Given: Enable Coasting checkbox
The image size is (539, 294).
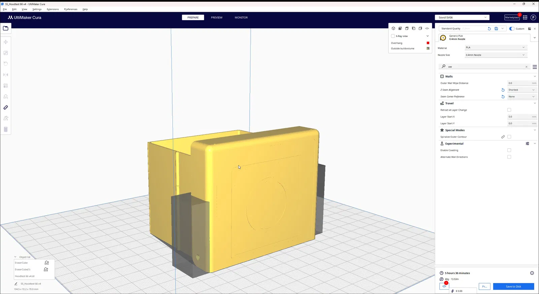Looking at the screenshot, I should click(509, 150).
